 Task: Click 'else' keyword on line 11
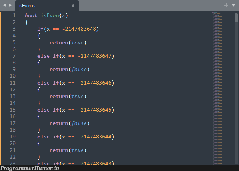(44, 83)
